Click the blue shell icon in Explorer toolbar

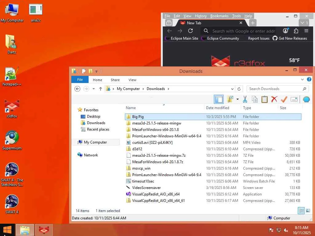click(306, 99)
